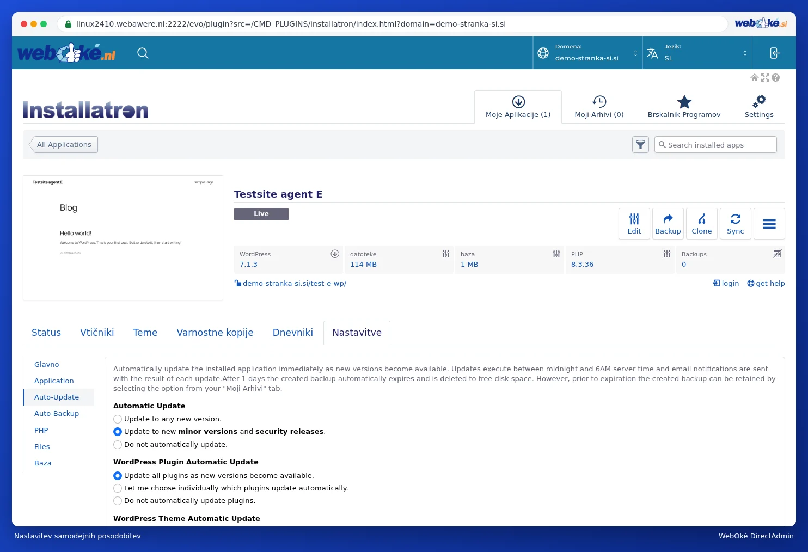Click the fullscreen expand icon
The width and height of the screenshot is (808, 552).
point(765,78)
